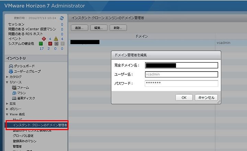247x151 pixels.
Task: Click the green system health square
Action: coord(41,43)
